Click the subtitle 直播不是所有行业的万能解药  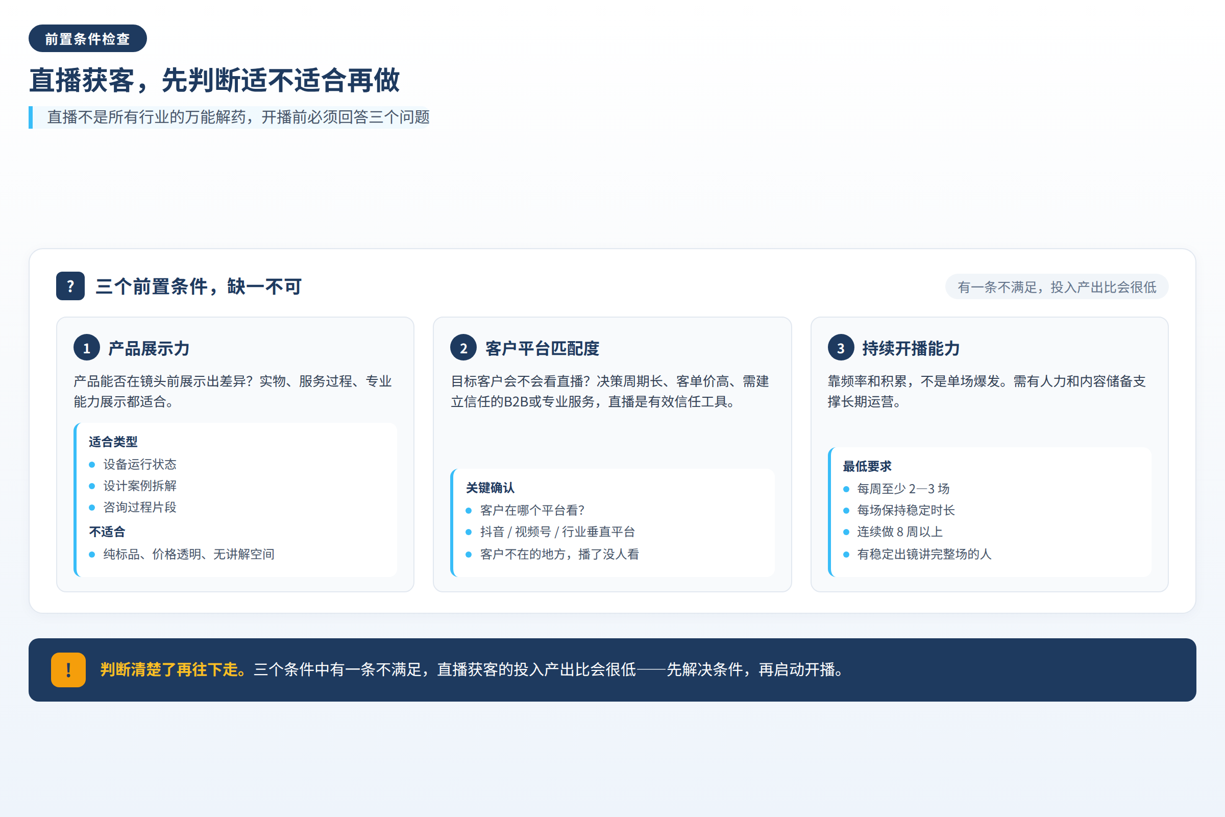coord(238,117)
